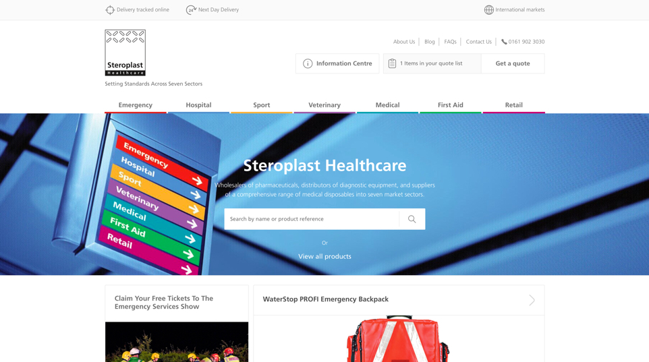649x362 pixels.
Task: Click the Steroplast Healthcare logo
Action: coord(125,53)
